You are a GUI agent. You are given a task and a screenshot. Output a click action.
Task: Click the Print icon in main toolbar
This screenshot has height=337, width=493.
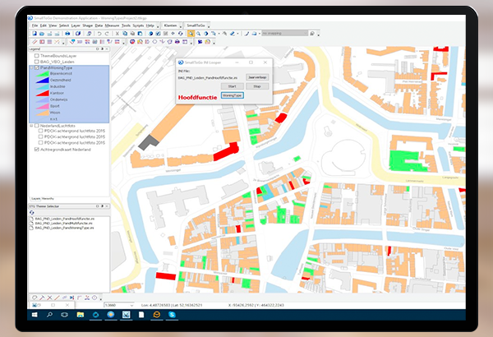[x=67, y=34]
